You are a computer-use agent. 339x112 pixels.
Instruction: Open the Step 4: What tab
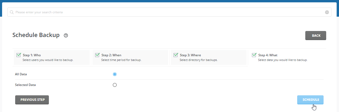[x=287, y=57]
